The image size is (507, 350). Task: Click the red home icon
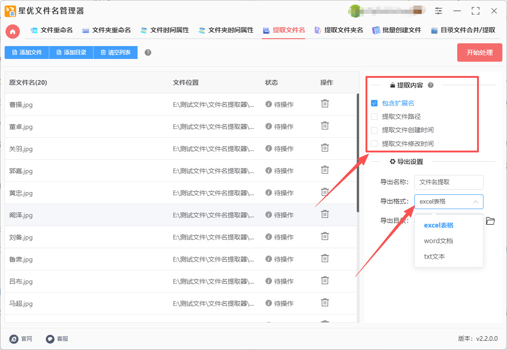coord(12,31)
